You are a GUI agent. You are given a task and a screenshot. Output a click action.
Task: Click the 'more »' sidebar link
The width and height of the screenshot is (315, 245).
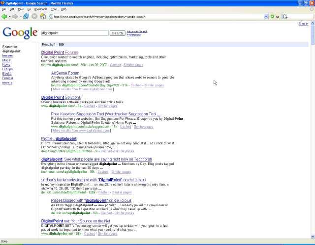click(x=7, y=82)
